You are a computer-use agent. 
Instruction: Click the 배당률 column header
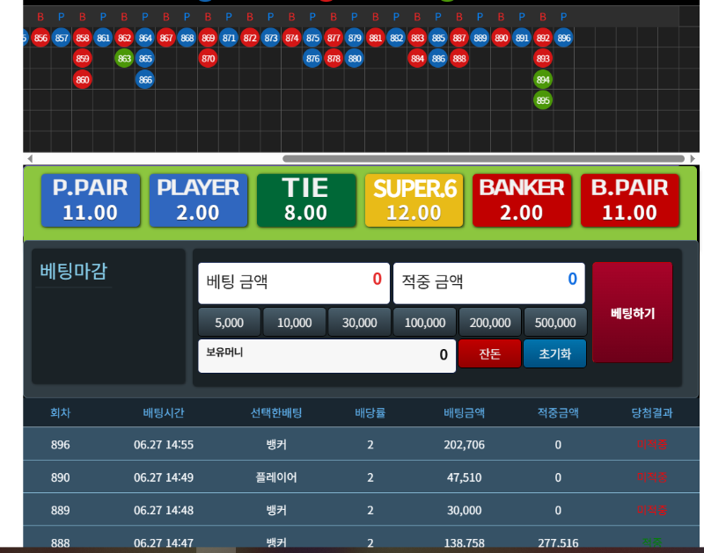370,412
